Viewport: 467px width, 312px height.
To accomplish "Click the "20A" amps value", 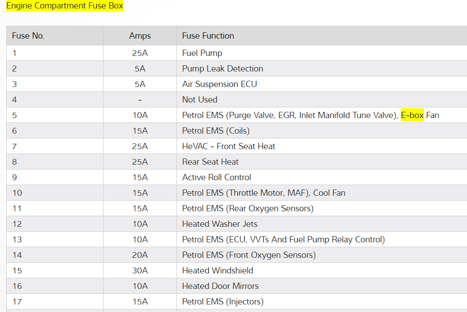I will (140, 255).
